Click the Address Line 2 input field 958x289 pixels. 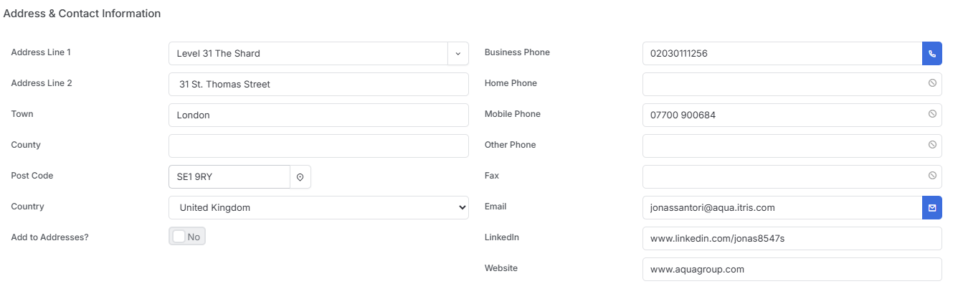318,84
